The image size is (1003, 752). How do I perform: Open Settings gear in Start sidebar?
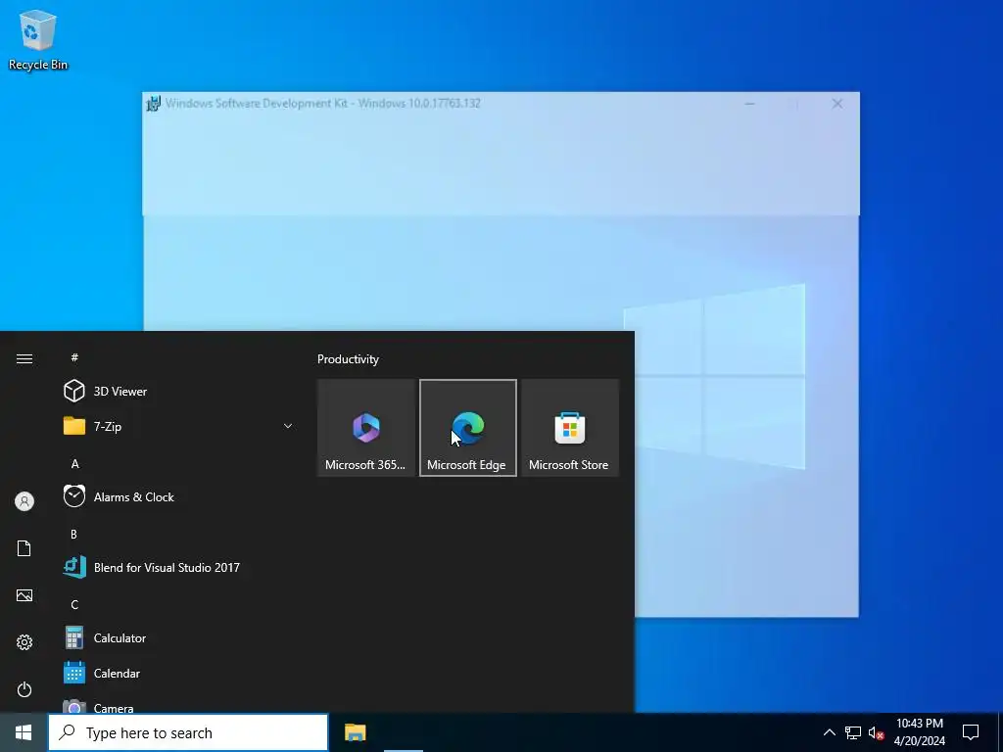coord(24,642)
